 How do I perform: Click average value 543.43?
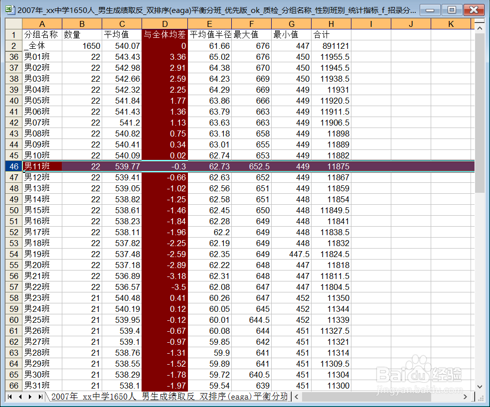(122, 57)
